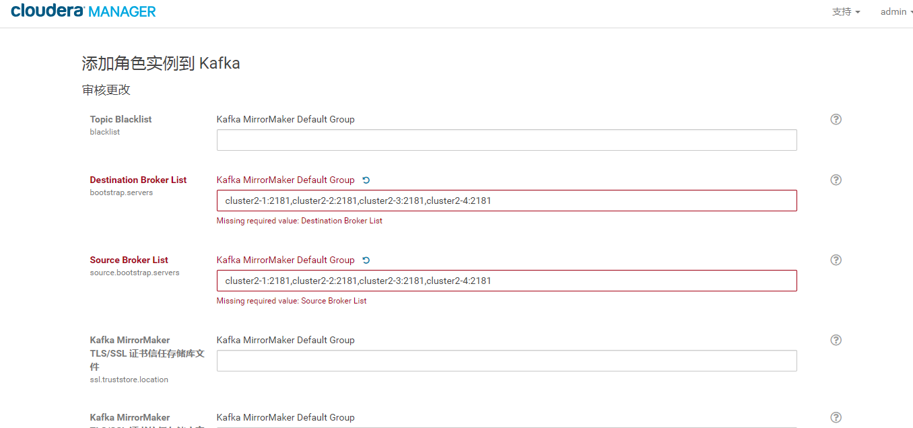Click the 'Topic Blacklist' label
Viewport: 913px width, 428px height.
click(121, 119)
